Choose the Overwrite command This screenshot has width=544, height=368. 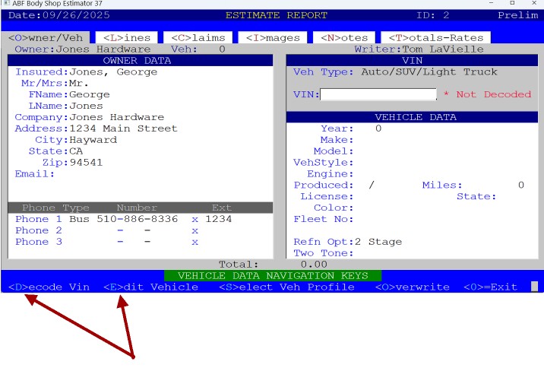[412, 287]
